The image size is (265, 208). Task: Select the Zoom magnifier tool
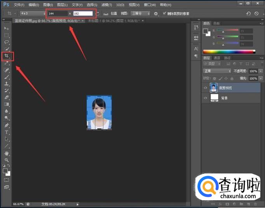7,160
